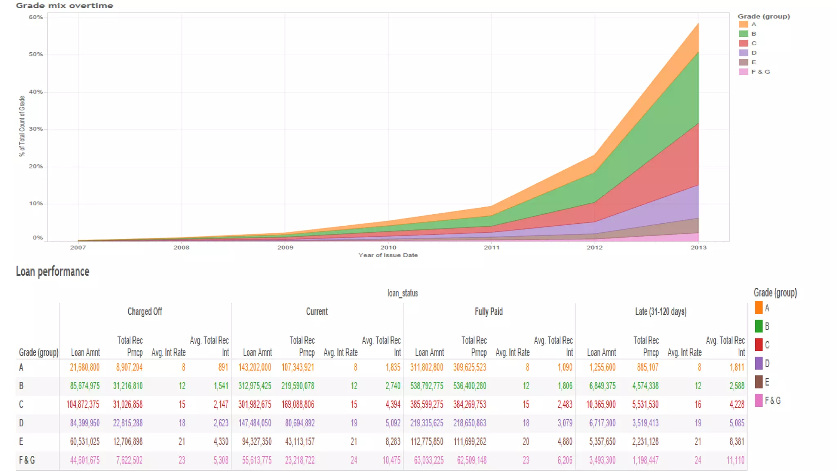Click green B swatch in chart legend
837x471 pixels.
(x=743, y=34)
